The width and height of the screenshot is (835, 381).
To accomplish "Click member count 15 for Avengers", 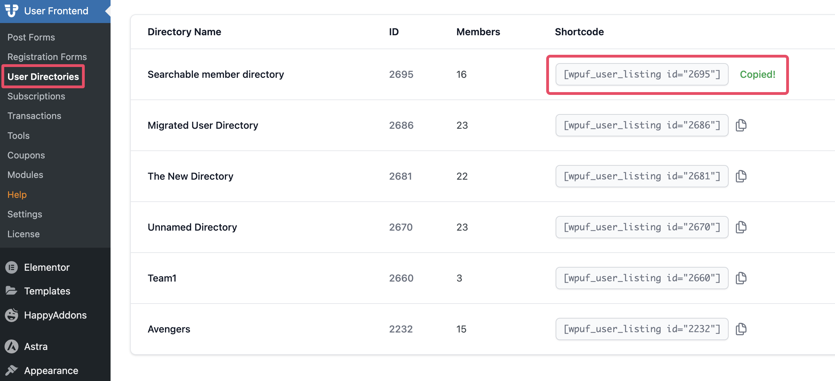I will coord(461,329).
